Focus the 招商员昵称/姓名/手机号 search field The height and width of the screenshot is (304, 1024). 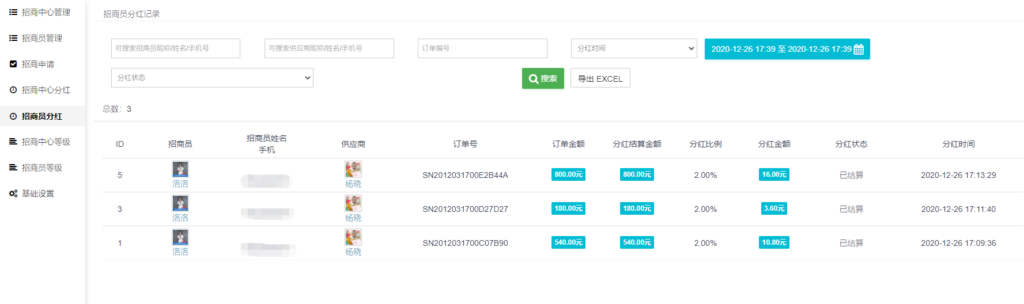click(176, 48)
